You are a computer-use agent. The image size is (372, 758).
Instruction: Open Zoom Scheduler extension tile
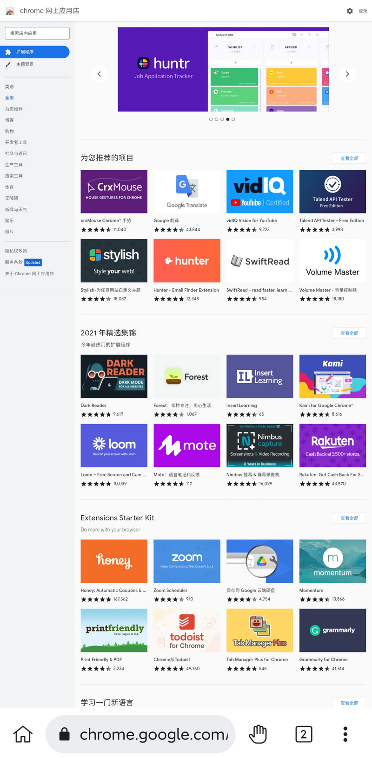[x=187, y=571]
